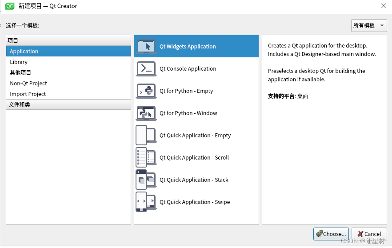Click the 项目 section header

point(68,40)
